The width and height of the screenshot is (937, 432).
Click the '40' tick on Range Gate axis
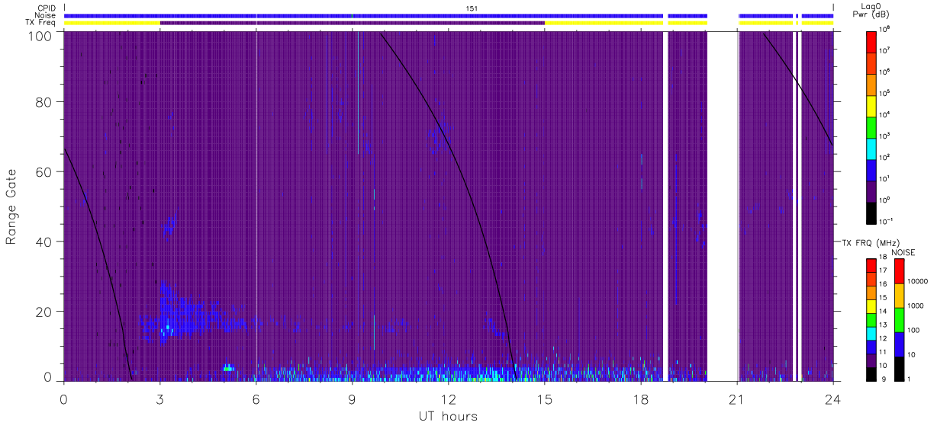pos(45,242)
